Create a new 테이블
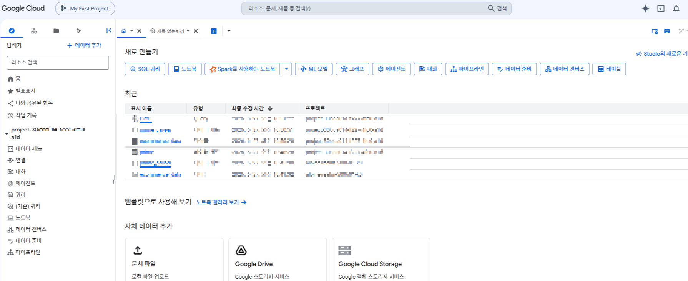This screenshot has width=688, height=281. 609,69
